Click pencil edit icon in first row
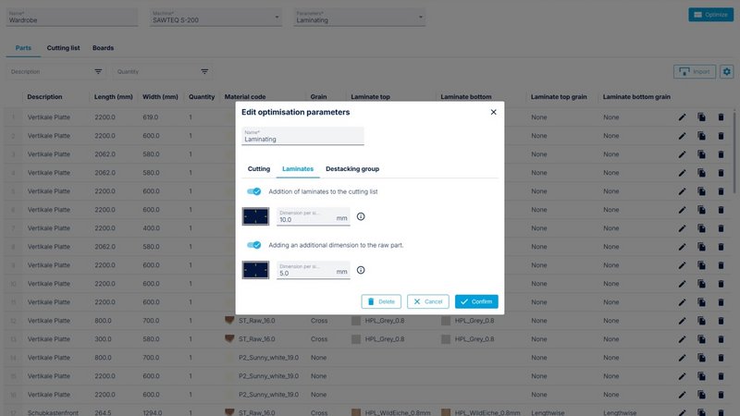740x416 pixels. [683, 117]
